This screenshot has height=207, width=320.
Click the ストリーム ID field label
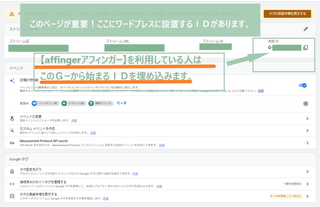(x=212, y=41)
